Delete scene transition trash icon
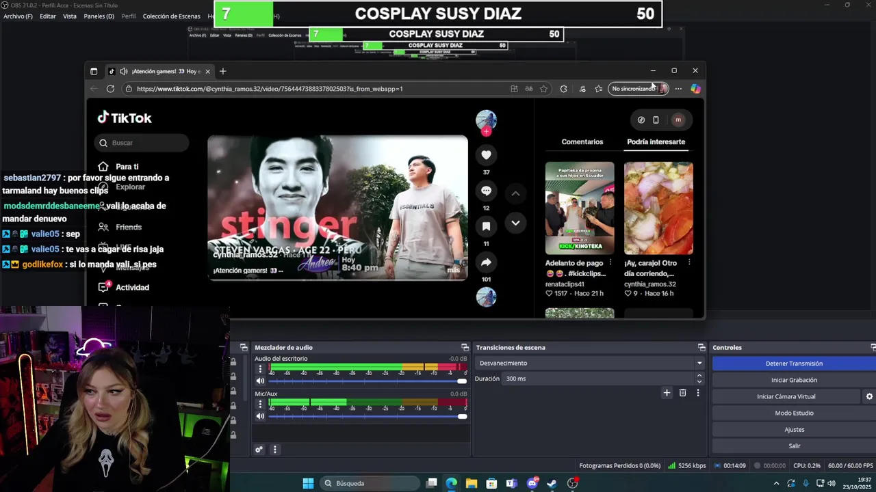The width and height of the screenshot is (876, 492). point(682,393)
